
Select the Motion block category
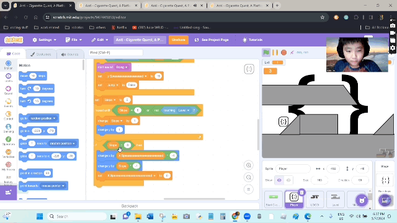(x=8, y=64)
